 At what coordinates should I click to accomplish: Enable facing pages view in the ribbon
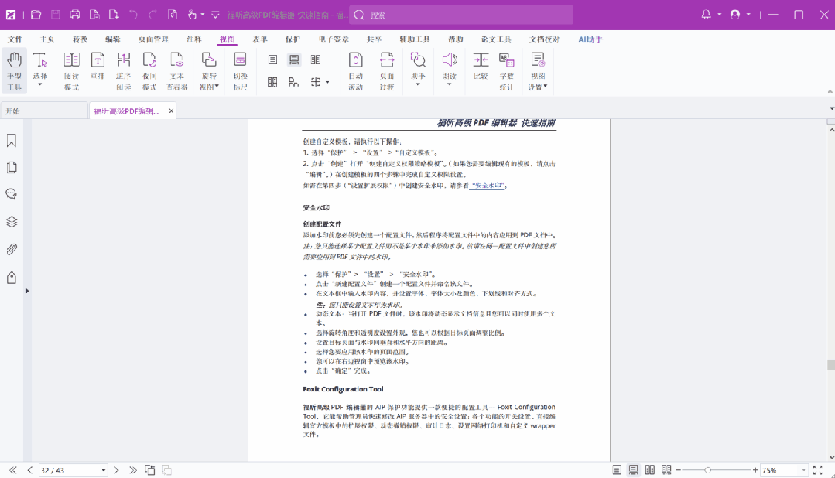315,60
